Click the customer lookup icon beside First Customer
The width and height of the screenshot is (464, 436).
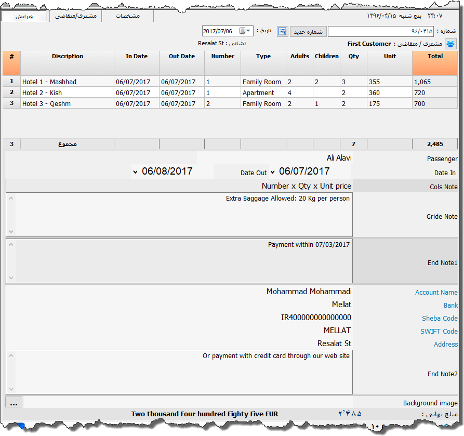click(x=450, y=44)
